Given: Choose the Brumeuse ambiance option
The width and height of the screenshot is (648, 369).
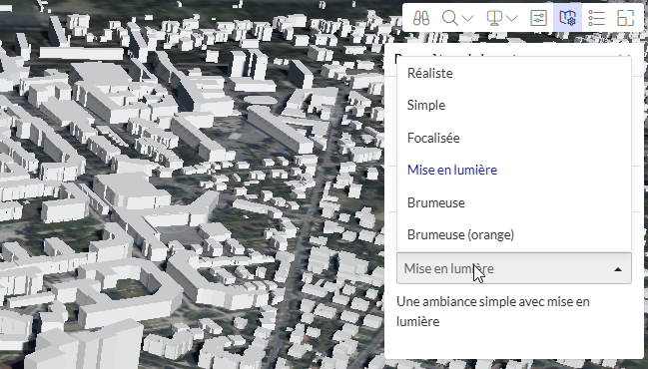Looking at the screenshot, I should click(513, 202).
